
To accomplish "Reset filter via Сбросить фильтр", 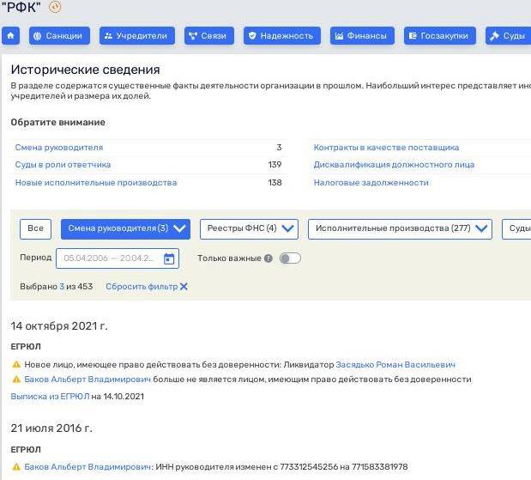I will tap(142, 287).
